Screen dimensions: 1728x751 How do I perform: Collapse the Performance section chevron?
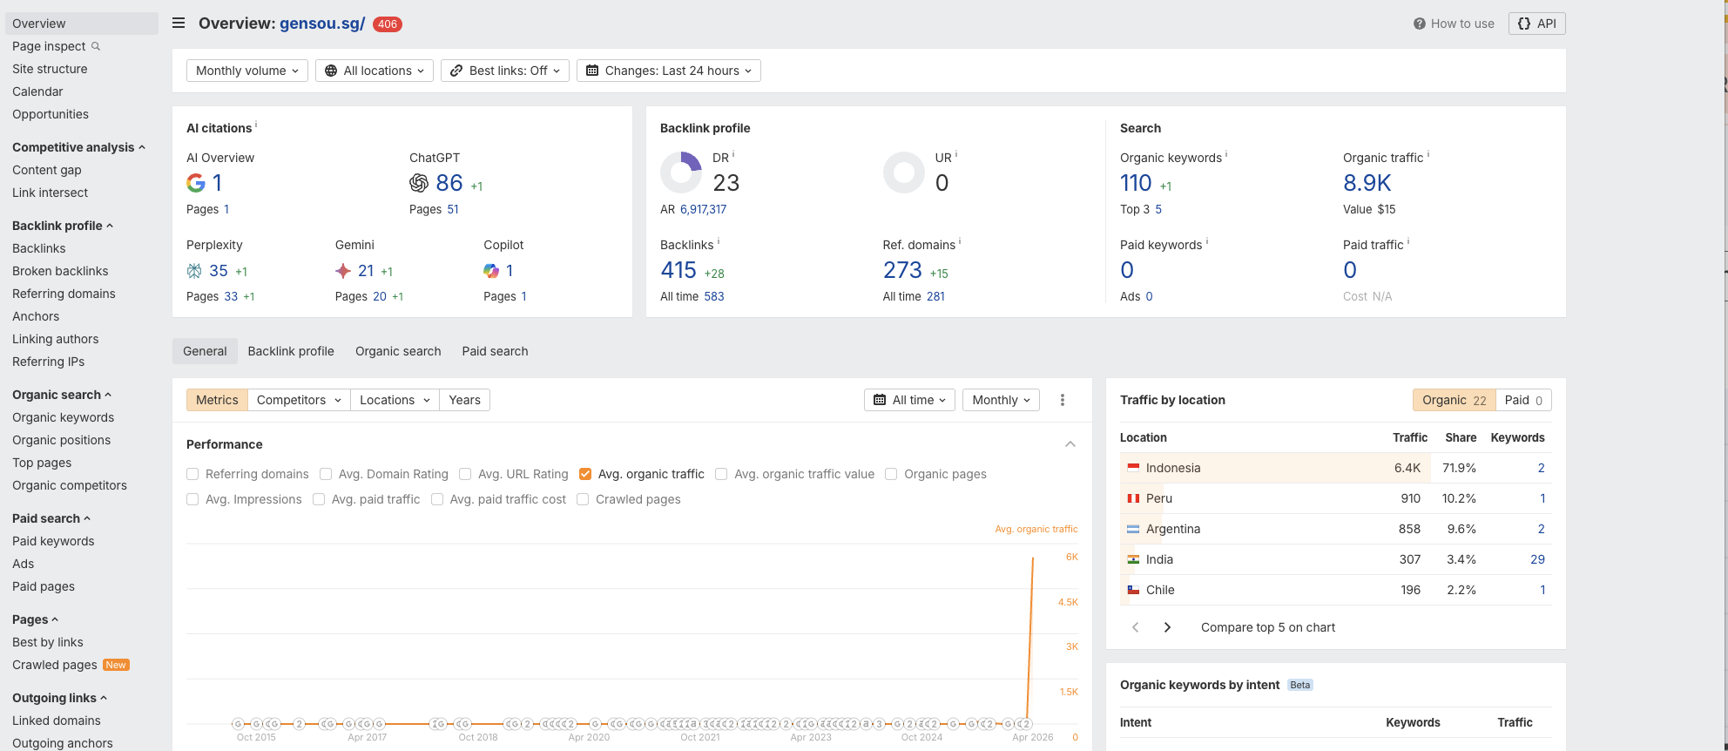[x=1070, y=444]
